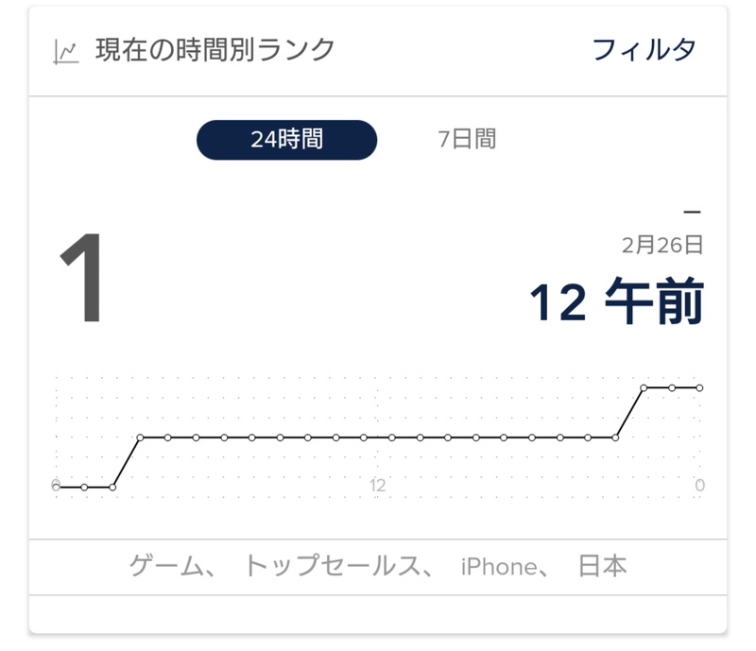This screenshot has width=756, height=651.
Task: Click the data point where rank first rises
Action: [140, 437]
